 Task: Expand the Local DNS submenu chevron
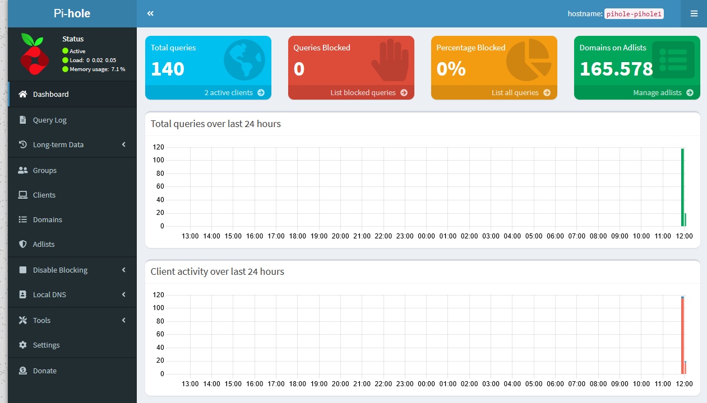click(x=124, y=294)
